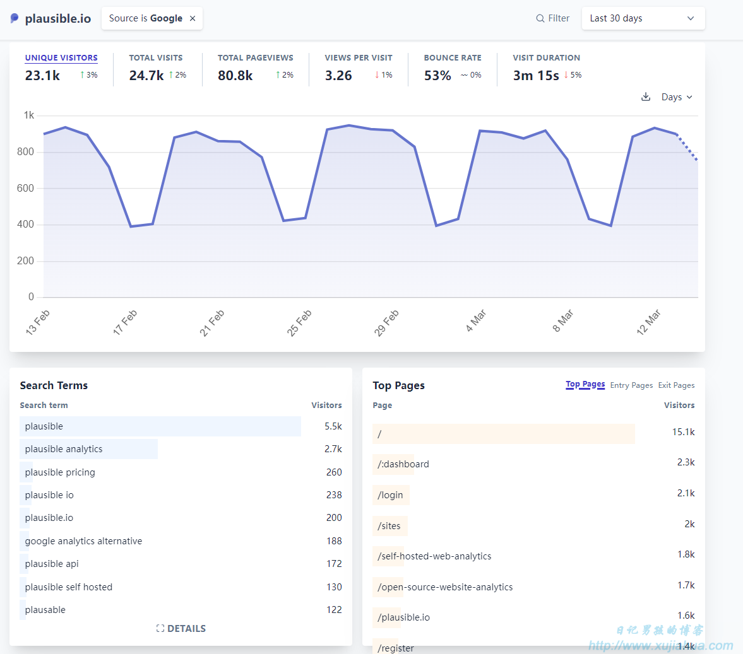Click the 15.1k visitors value for root page
This screenshot has width=743, height=654.
pyautogui.click(x=683, y=432)
